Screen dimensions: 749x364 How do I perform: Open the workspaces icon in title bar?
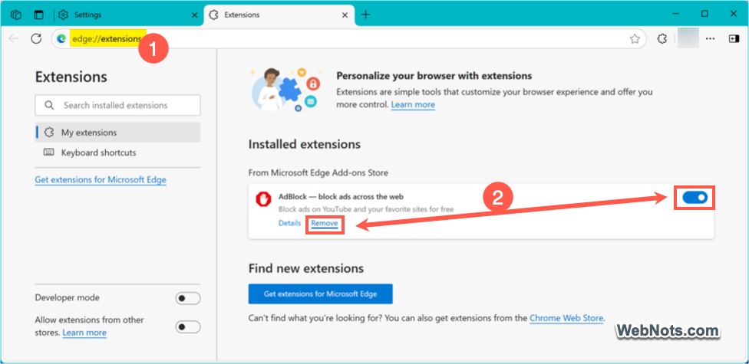[16, 15]
